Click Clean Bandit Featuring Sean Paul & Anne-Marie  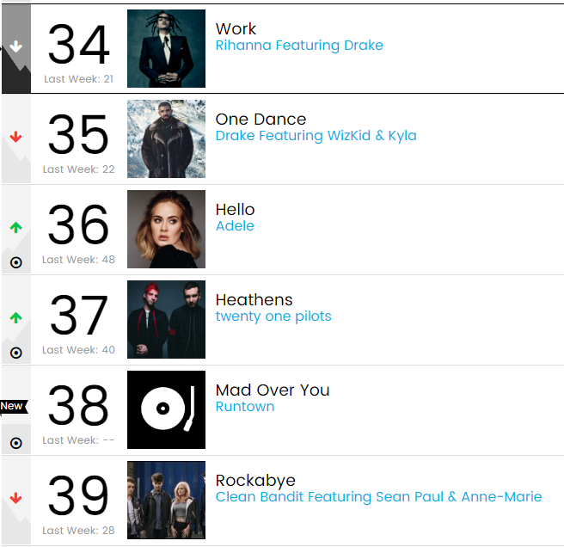tap(378, 497)
